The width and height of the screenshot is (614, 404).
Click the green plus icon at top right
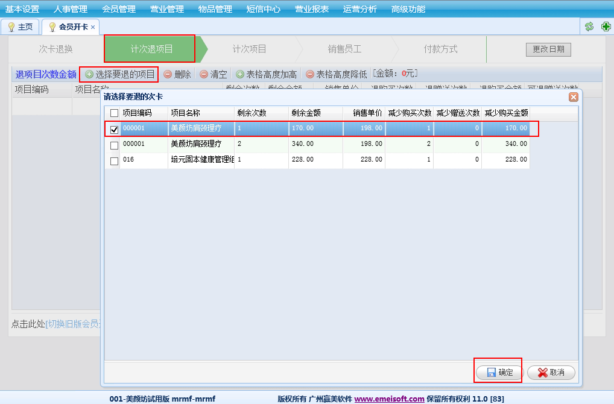coord(606,27)
